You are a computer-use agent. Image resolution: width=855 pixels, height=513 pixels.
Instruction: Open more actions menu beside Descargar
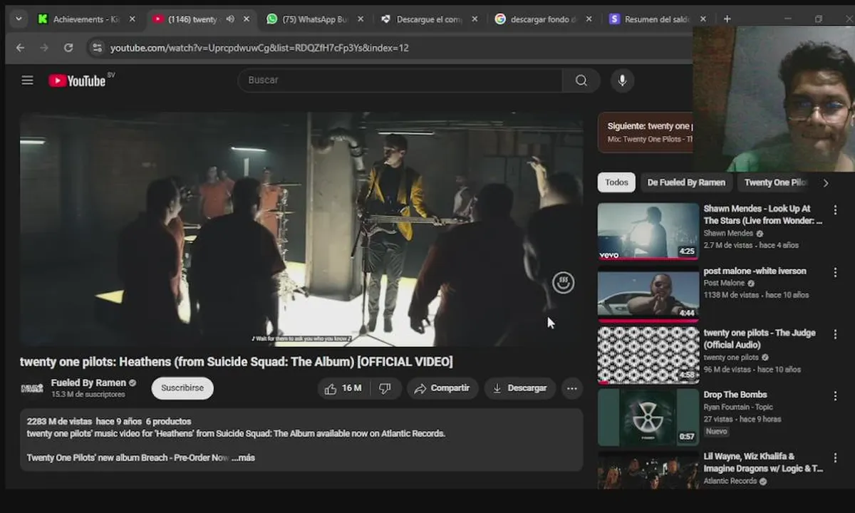(x=571, y=388)
